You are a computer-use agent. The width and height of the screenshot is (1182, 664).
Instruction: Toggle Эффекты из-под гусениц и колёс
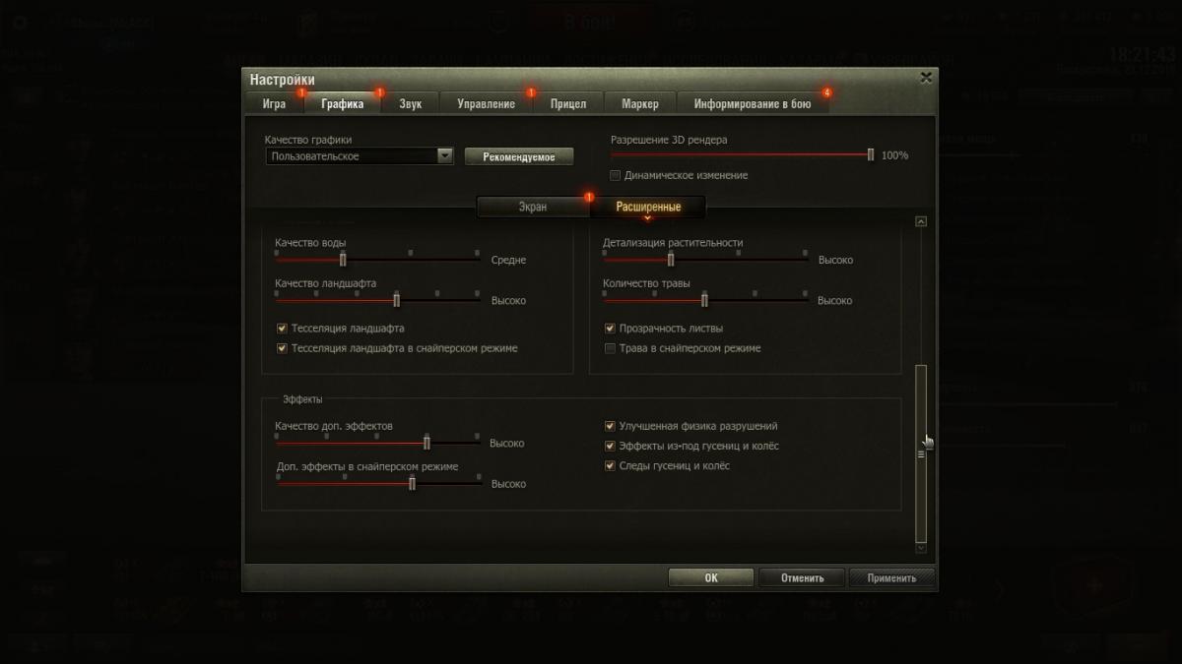[611, 447]
